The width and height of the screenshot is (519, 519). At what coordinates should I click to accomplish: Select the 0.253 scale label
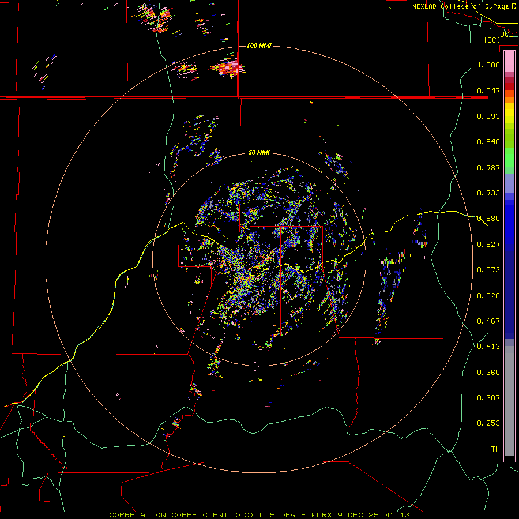pyautogui.click(x=488, y=423)
